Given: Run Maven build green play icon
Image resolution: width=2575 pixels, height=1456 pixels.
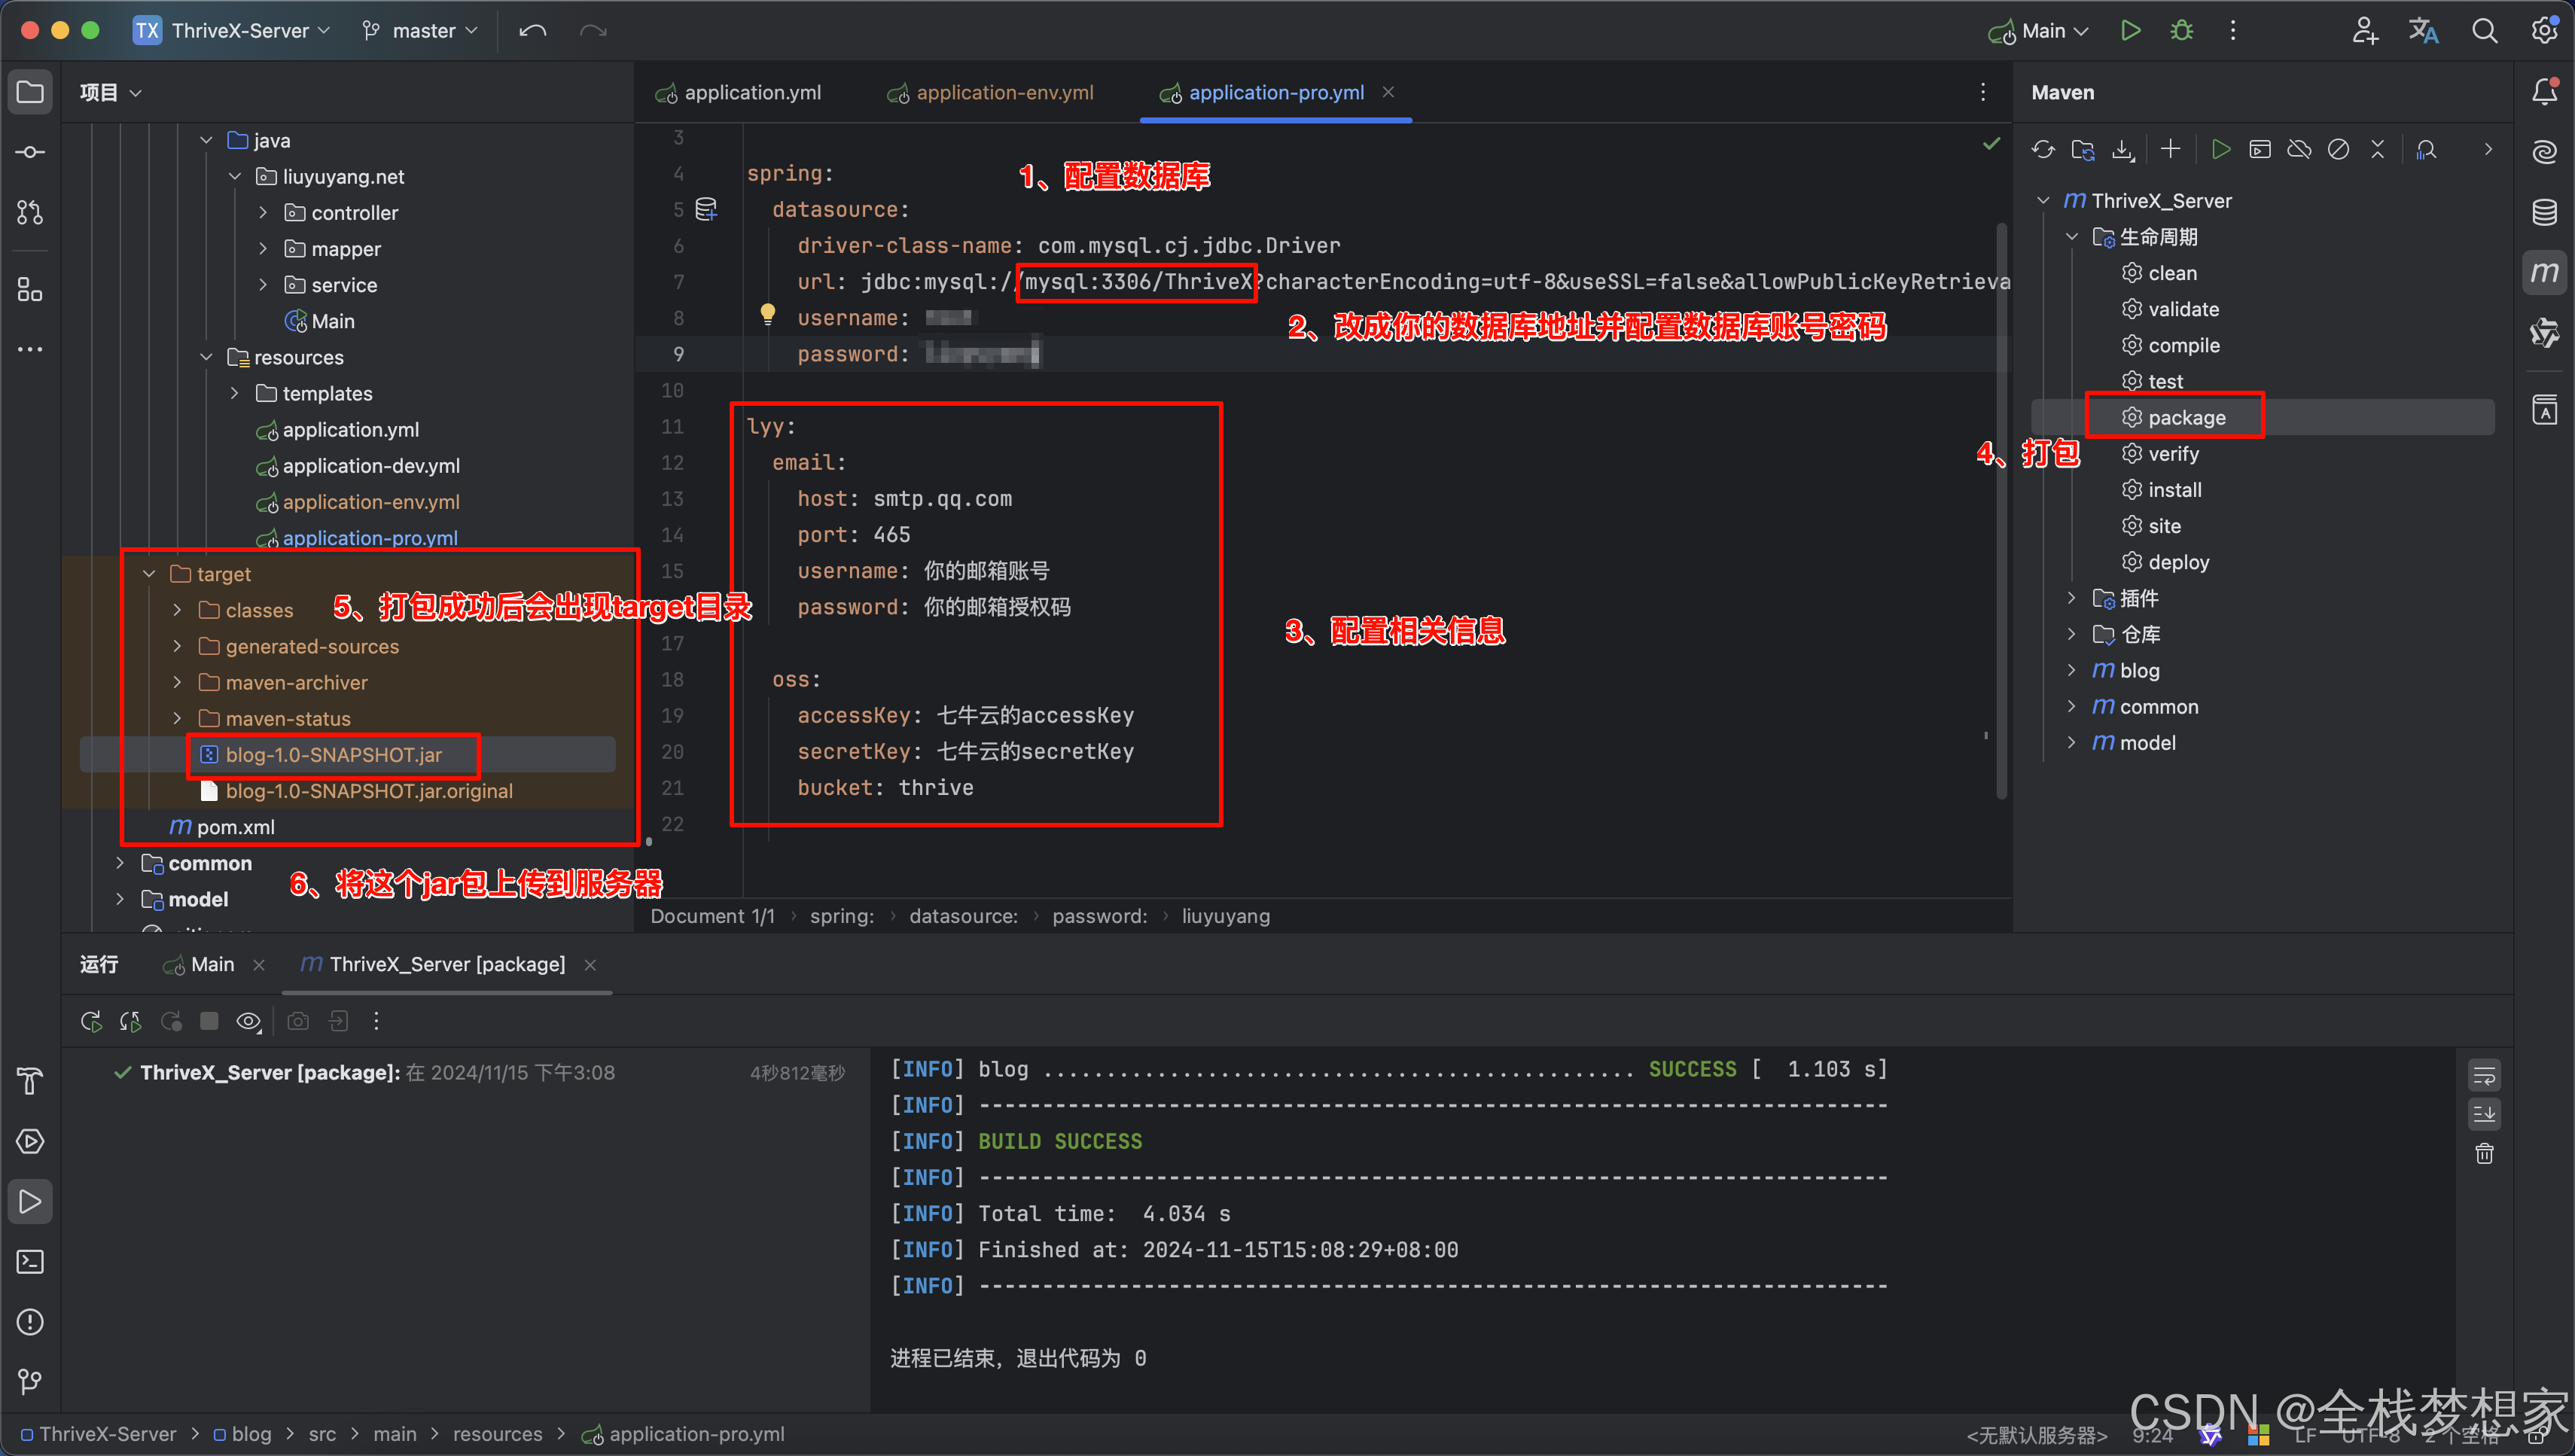Looking at the screenshot, I should click(2220, 150).
